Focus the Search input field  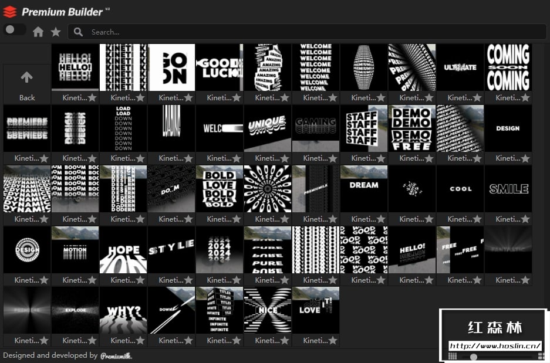(x=307, y=32)
